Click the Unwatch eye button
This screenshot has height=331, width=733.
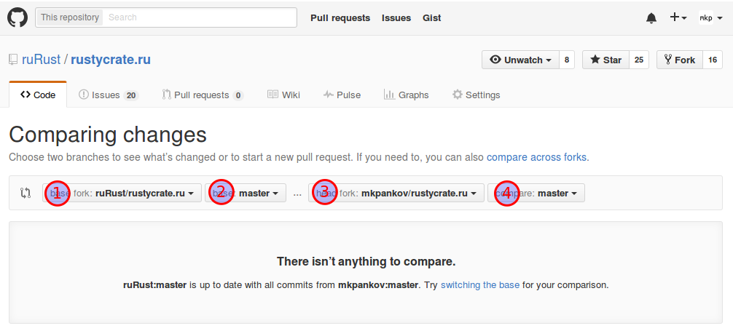pos(520,60)
